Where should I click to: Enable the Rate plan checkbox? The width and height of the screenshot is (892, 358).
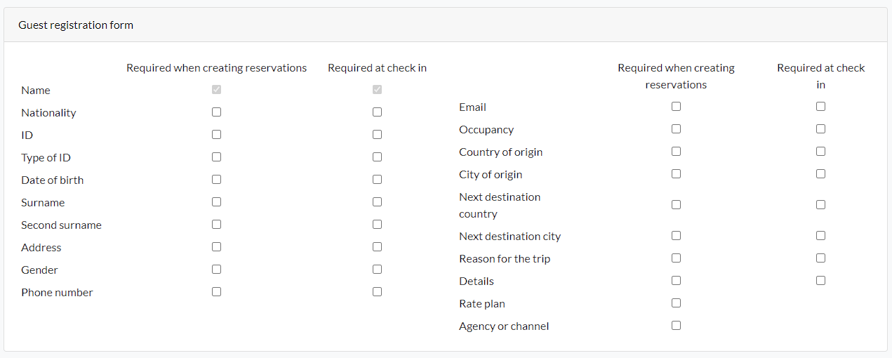(676, 303)
